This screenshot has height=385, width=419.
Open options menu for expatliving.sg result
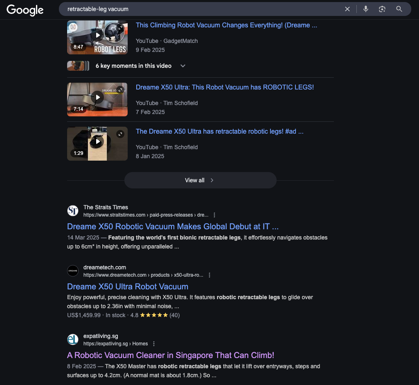point(154,344)
